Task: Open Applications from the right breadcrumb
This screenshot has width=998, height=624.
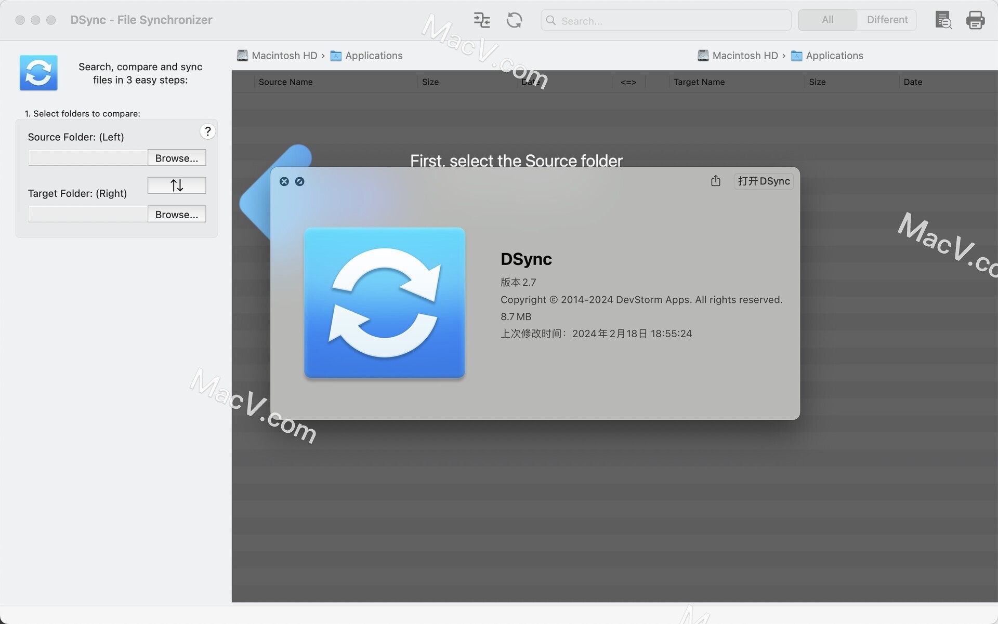Action: point(834,56)
